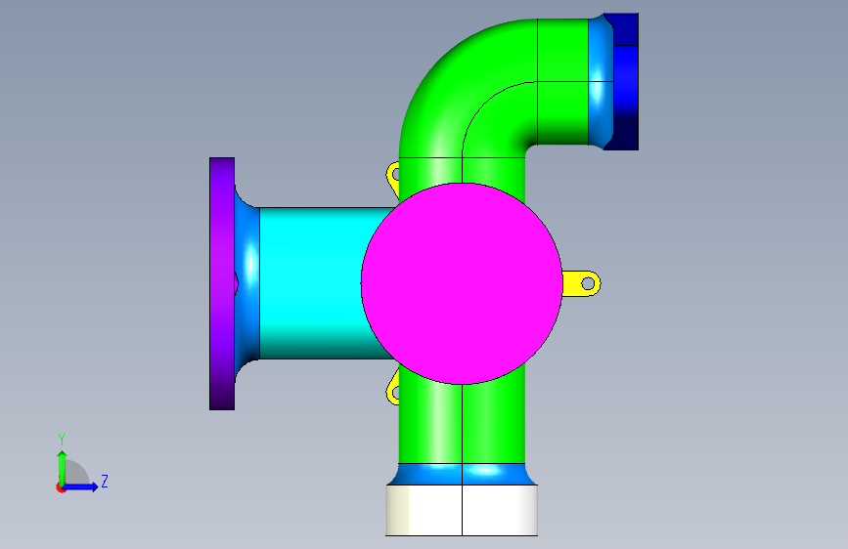Image resolution: width=848 pixels, height=549 pixels.
Task: Select the white collar at pipe bottom
Action: point(462,510)
